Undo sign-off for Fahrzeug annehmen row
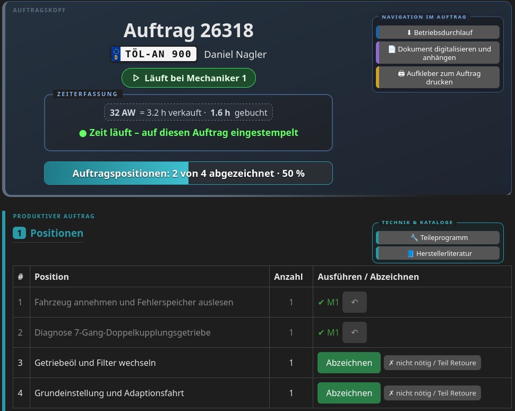 pos(354,302)
